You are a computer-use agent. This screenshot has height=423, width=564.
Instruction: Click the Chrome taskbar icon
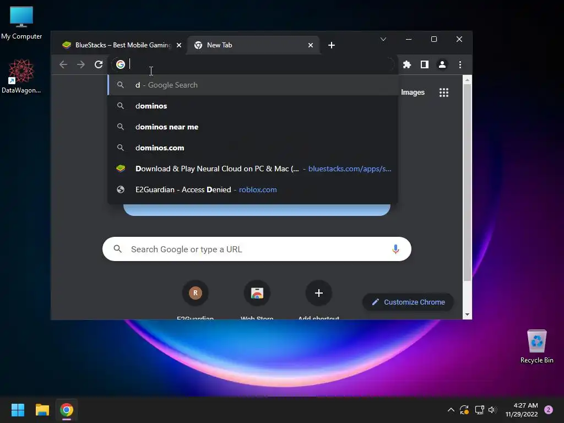point(67,410)
